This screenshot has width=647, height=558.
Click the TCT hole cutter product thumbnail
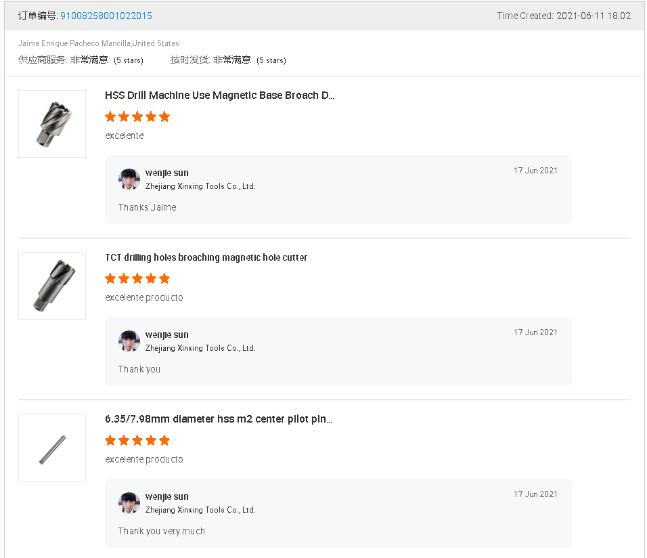coord(52,286)
